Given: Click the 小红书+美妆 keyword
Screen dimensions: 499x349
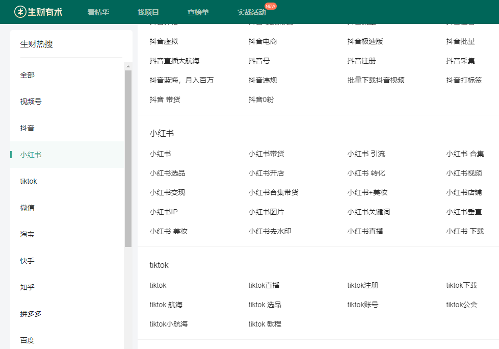Looking at the screenshot, I should 367,193.
